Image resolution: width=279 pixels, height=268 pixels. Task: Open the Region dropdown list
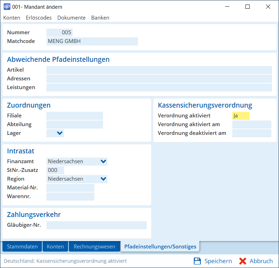point(103,179)
